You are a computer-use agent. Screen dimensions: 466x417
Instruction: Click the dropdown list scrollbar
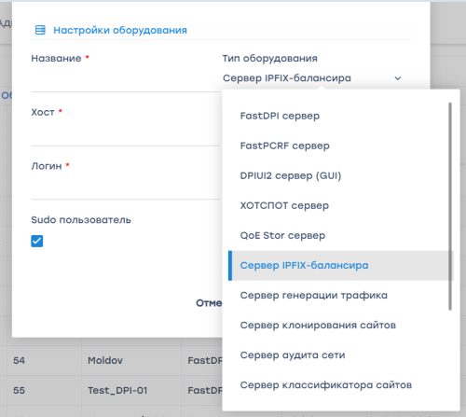[450, 206]
